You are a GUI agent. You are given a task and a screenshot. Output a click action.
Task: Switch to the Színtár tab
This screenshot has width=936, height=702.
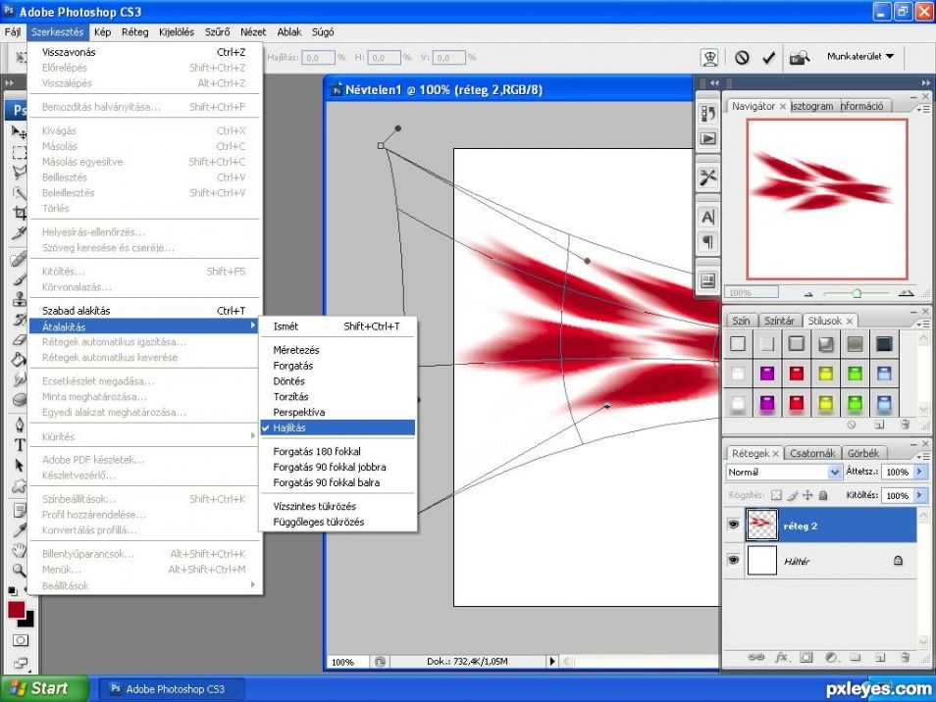pyautogui.click(x=779, y=321)
